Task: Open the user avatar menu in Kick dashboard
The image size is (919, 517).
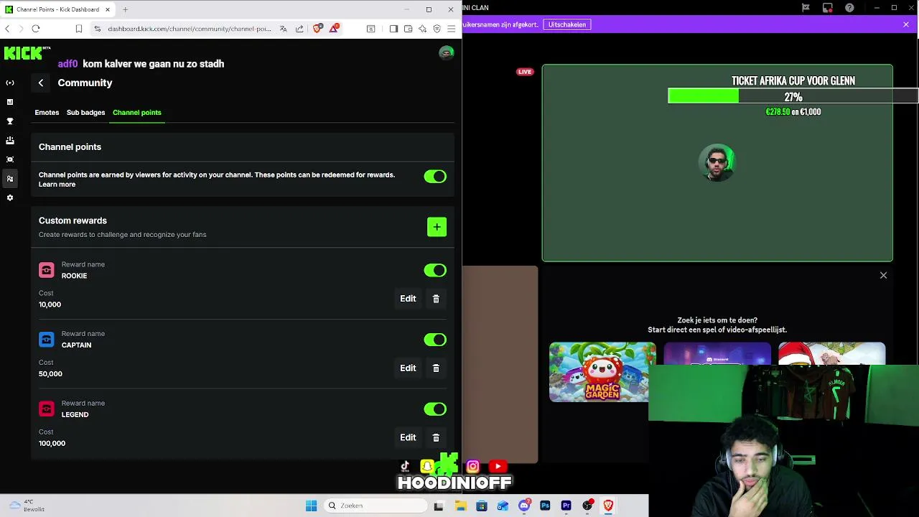Action: coord(447,53)
